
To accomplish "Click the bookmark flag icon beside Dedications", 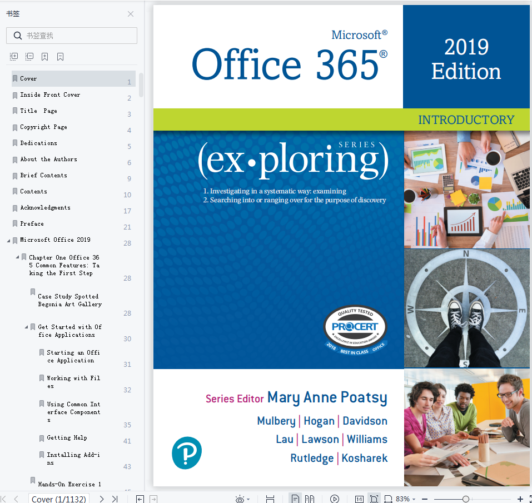I will pos(15,143).
